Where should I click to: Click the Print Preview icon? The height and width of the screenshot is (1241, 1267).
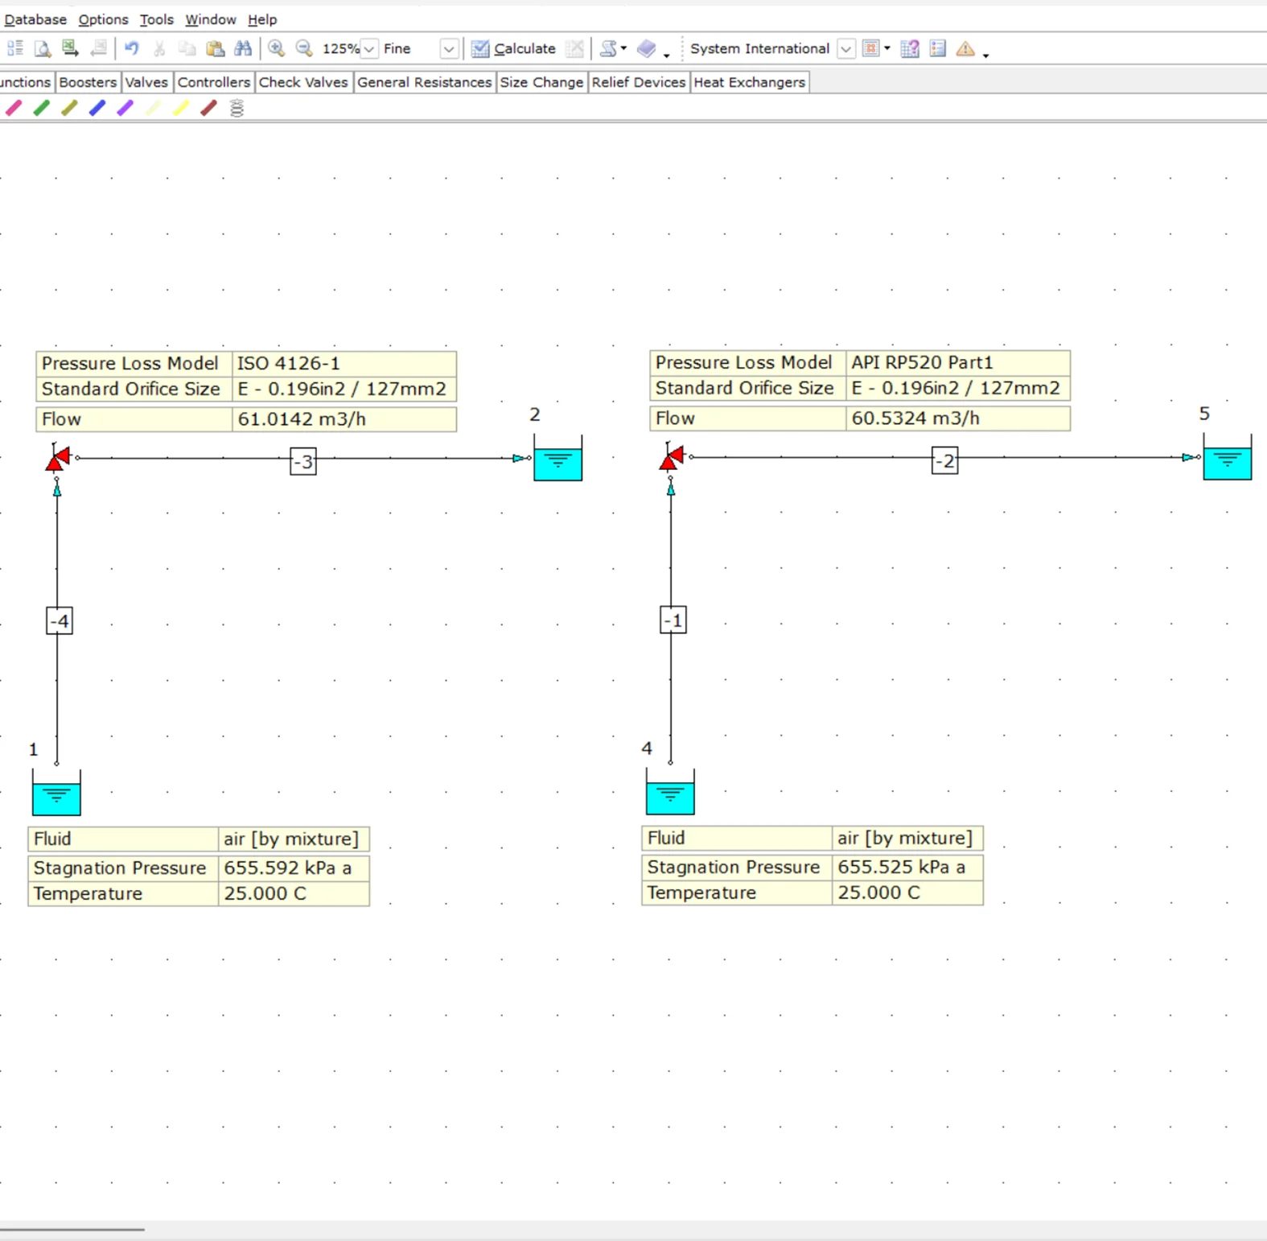click(x=43, y=49)
